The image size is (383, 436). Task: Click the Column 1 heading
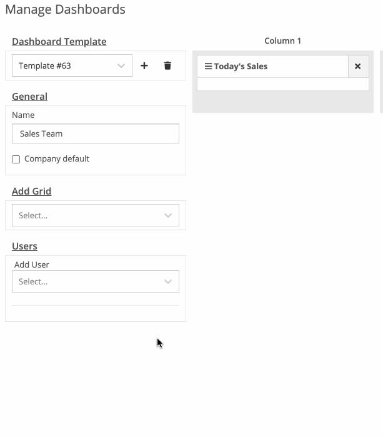coord(282,41)
